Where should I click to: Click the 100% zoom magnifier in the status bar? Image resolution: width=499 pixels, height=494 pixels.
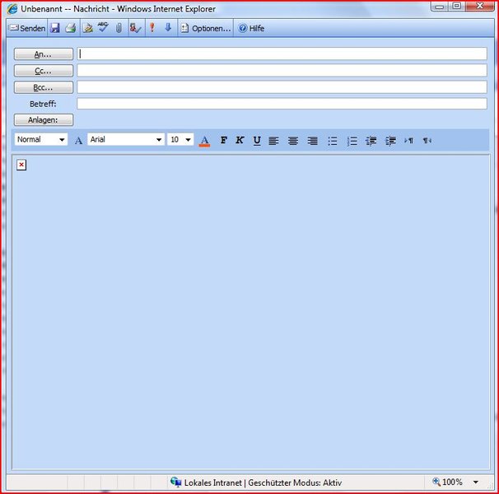click(436, 482)
